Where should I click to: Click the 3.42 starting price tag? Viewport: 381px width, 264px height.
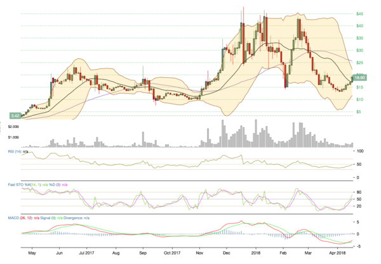tap(15, 116)
